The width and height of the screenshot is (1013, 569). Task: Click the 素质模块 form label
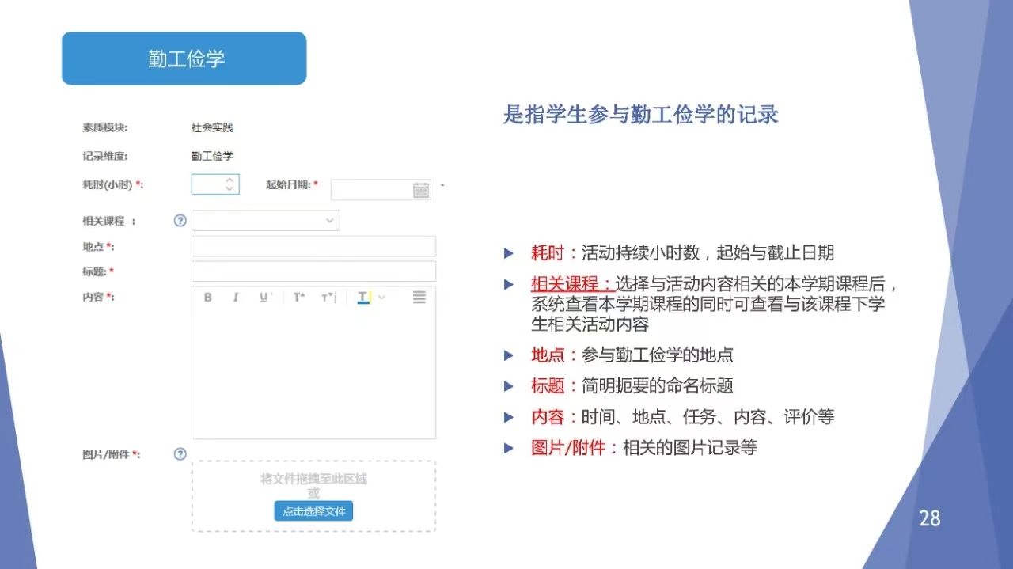tap(105, 127)
